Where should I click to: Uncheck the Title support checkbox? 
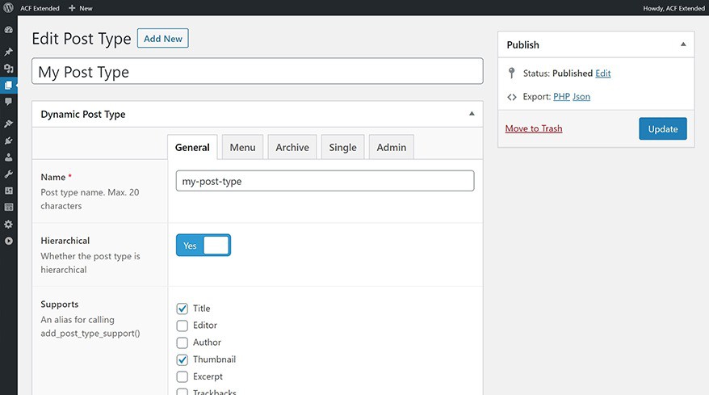182,309
